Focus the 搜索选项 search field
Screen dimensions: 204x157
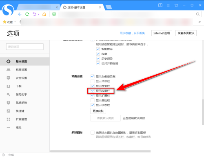tap(25, 47)
